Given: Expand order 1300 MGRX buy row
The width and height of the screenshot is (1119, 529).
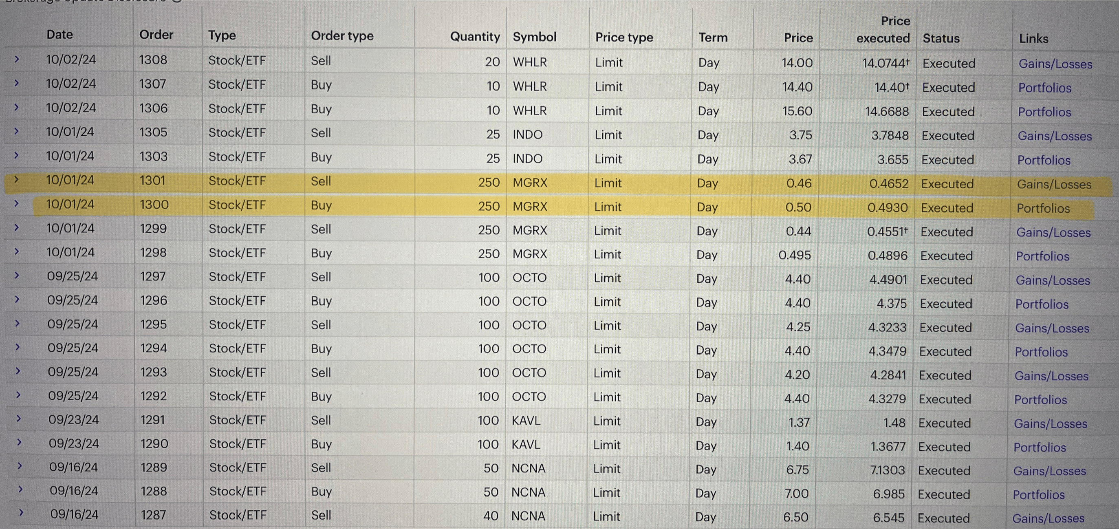Looking at the screenshot, I should point(17,203).
